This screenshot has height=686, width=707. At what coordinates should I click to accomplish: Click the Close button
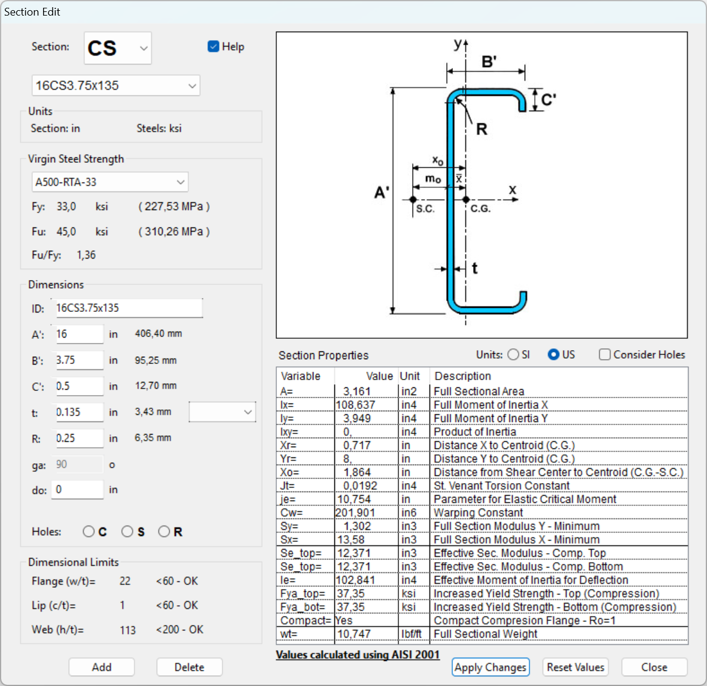click(654, 667)
